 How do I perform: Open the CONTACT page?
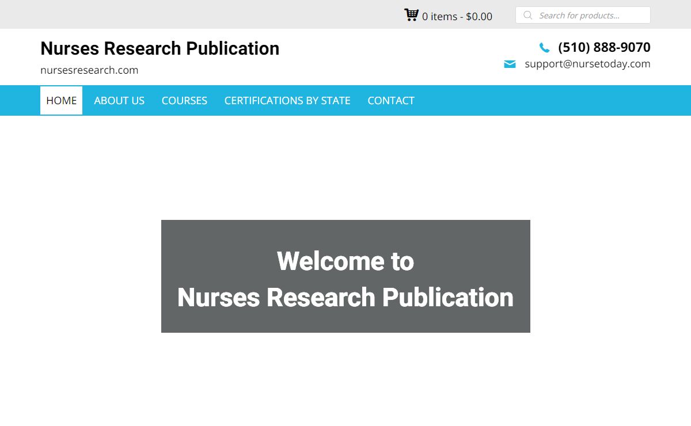click(x=391, y=100)
